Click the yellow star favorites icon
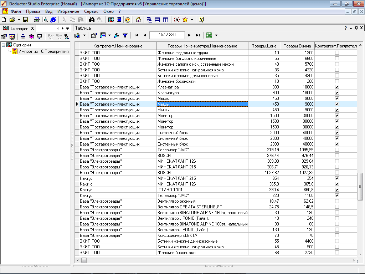The height and width of the screenshot is (274, 365). 185,20
